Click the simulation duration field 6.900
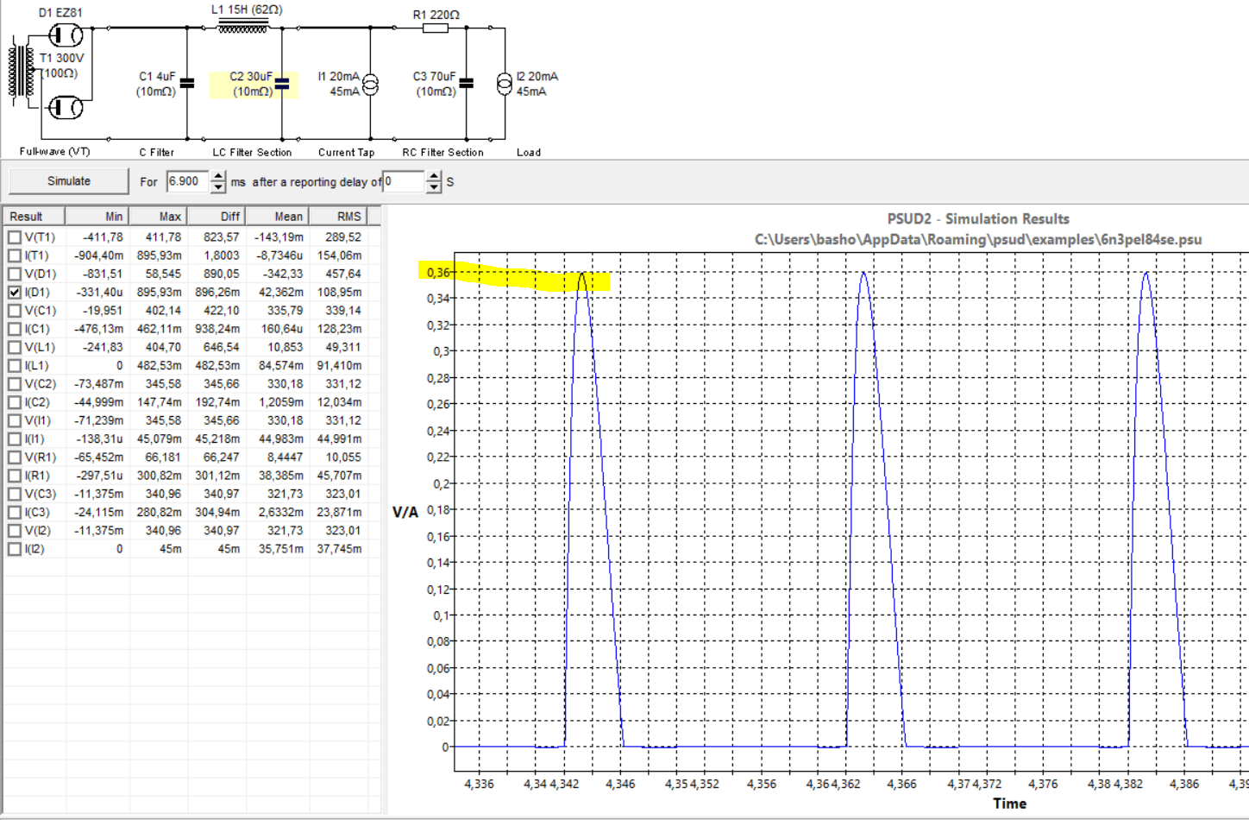Image resolution: width=1249 pixels, height=820 pixels. (189, 181)
